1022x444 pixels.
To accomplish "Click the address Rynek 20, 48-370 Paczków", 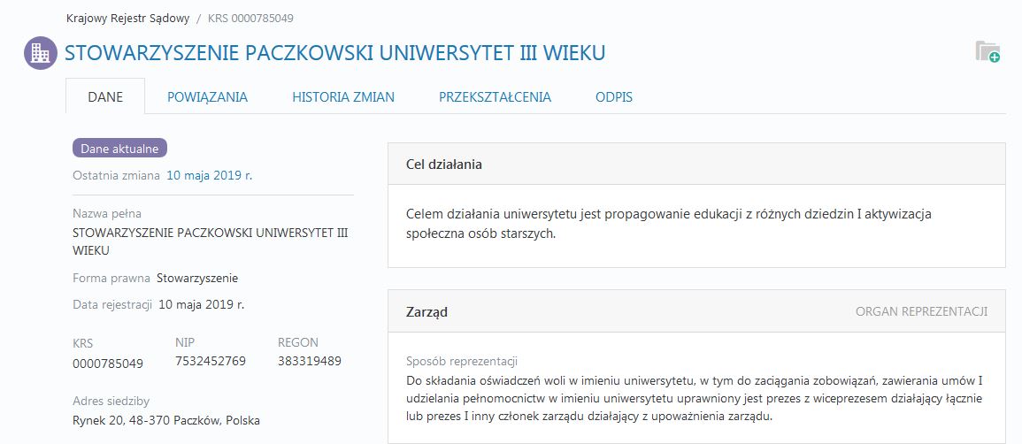I will click(x=166, y=421).
